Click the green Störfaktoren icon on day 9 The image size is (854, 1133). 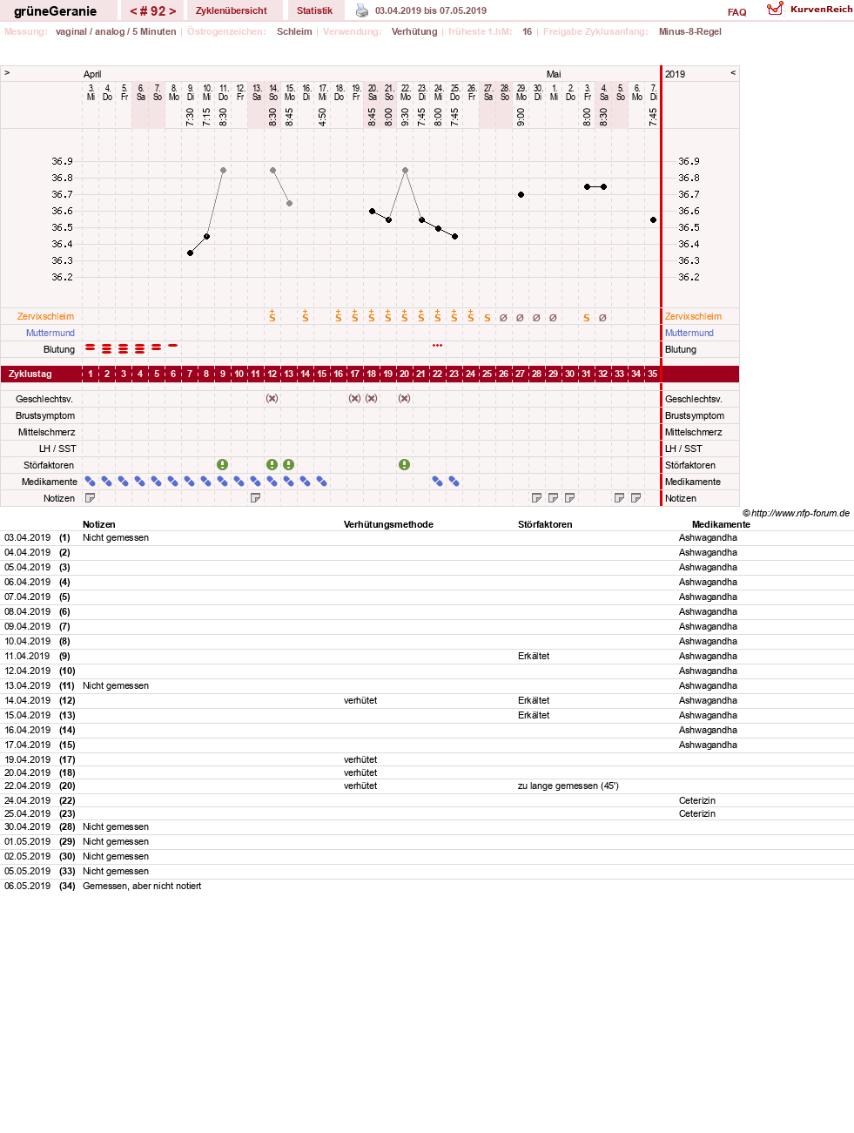223,465
